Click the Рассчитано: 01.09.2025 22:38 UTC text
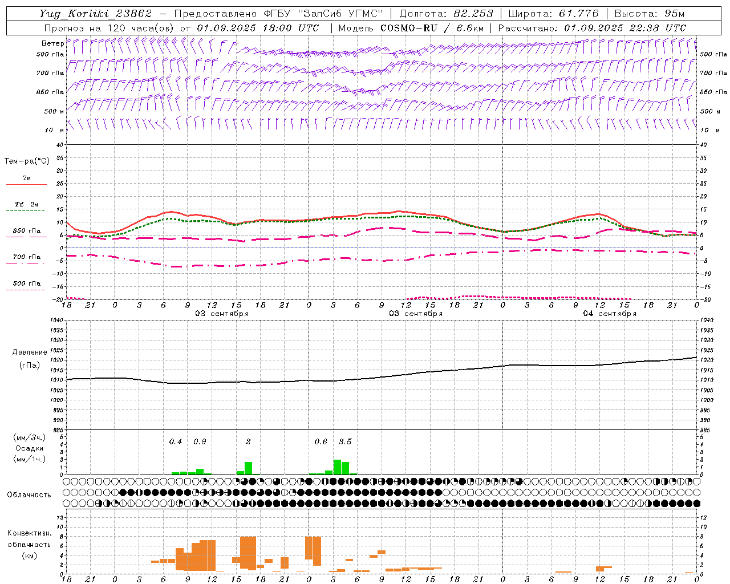The image size is (730, 584). 592,28
